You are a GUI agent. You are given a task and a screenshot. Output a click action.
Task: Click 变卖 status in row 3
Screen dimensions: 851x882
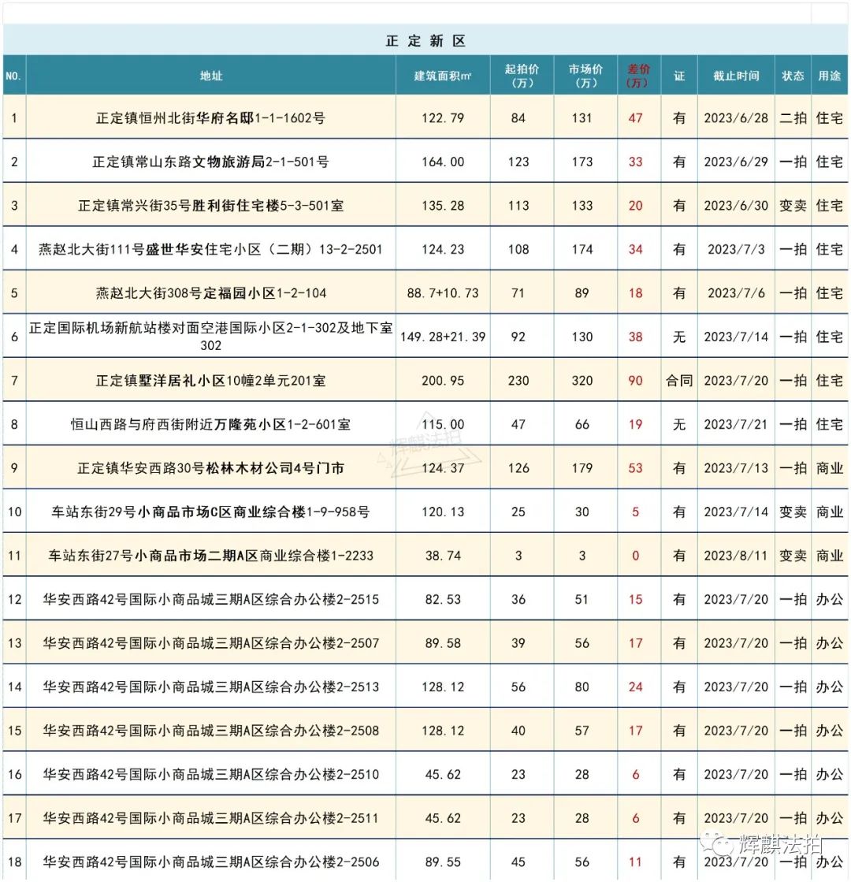tap(793, 206)
